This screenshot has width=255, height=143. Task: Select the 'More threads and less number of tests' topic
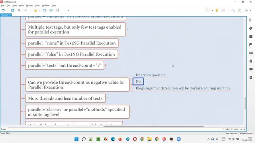coord(65,98)
